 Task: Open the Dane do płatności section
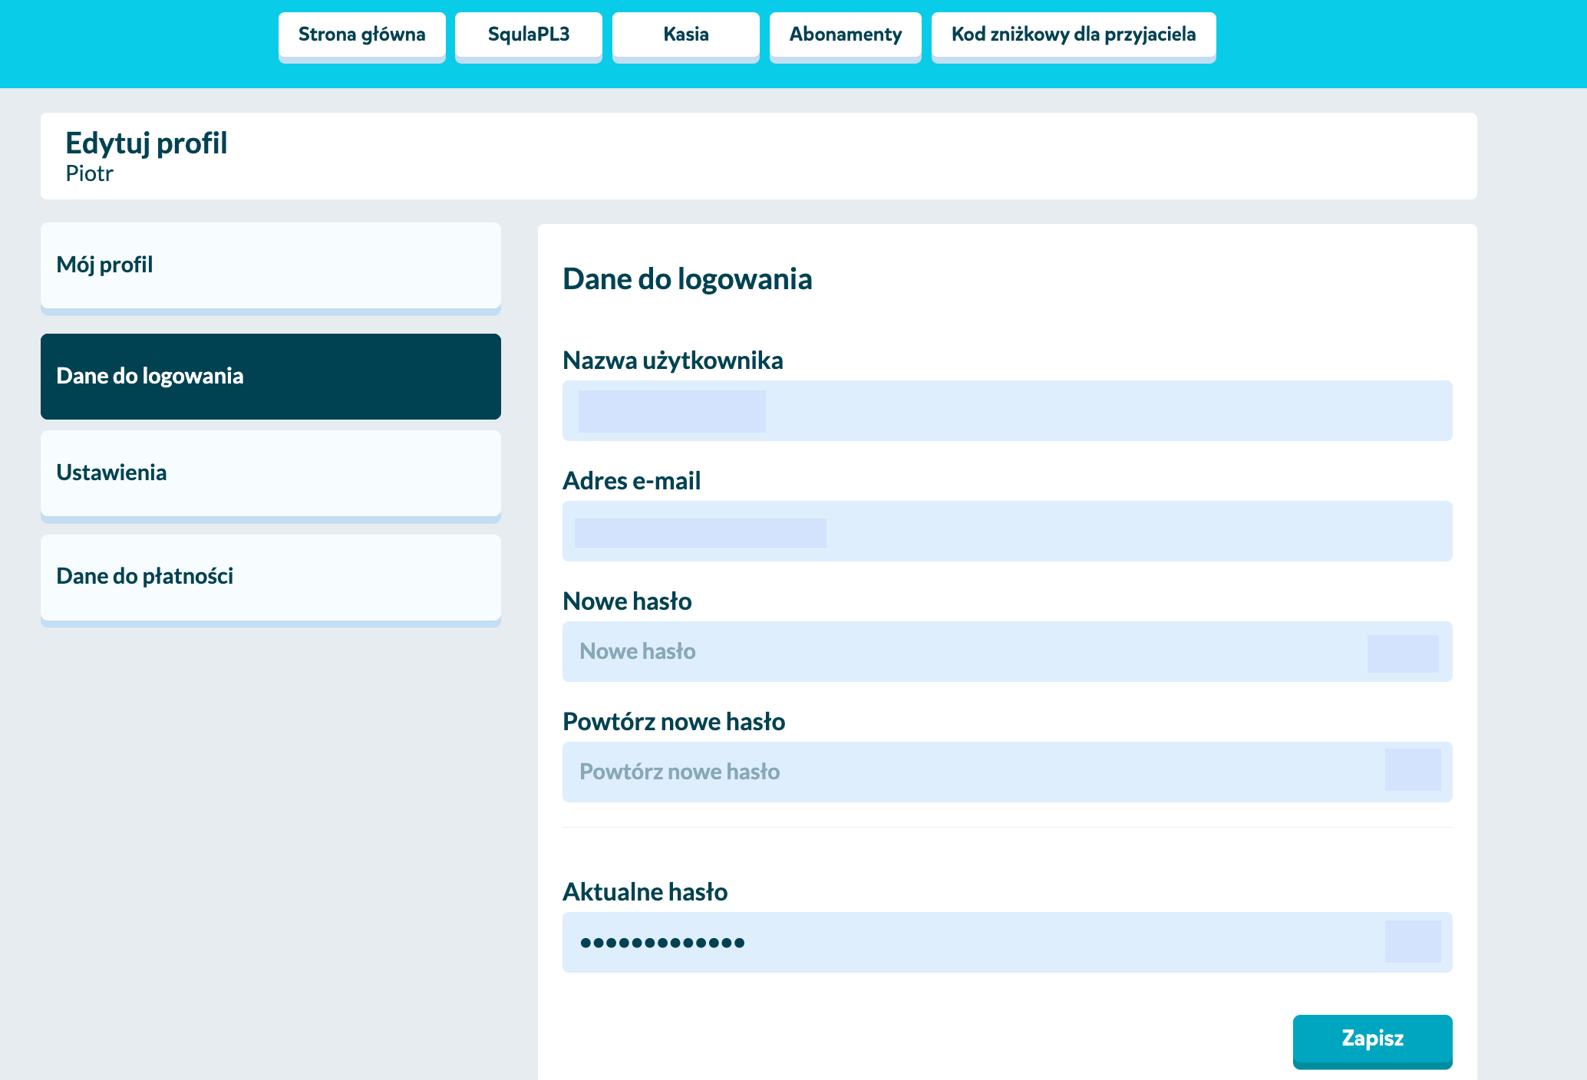[x=271, y=580]
